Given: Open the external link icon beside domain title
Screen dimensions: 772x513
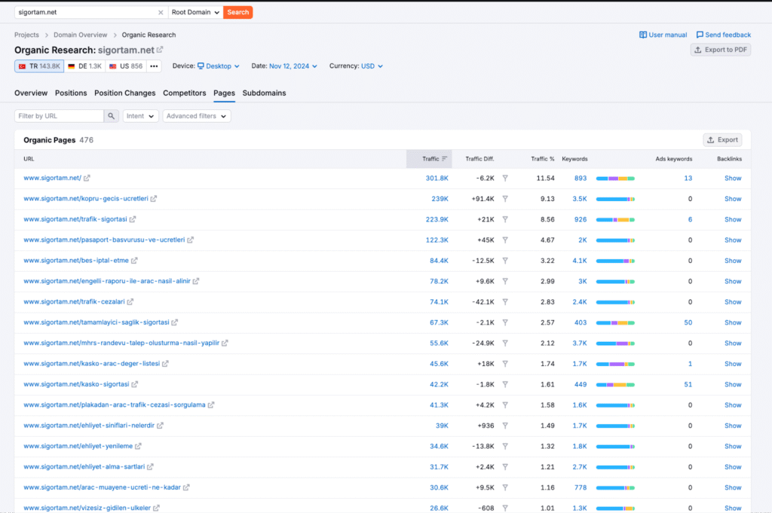Looking at the screenshot, I should [160, 50].
